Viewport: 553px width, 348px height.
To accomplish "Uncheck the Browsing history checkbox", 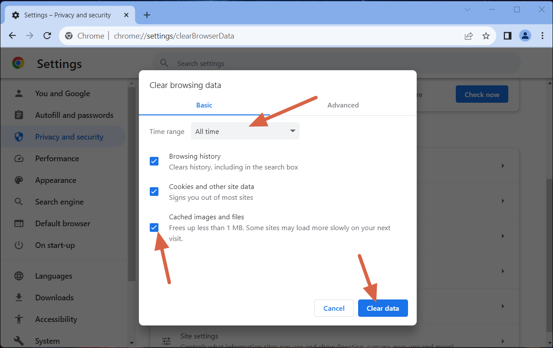I will (x=154, y=161).
